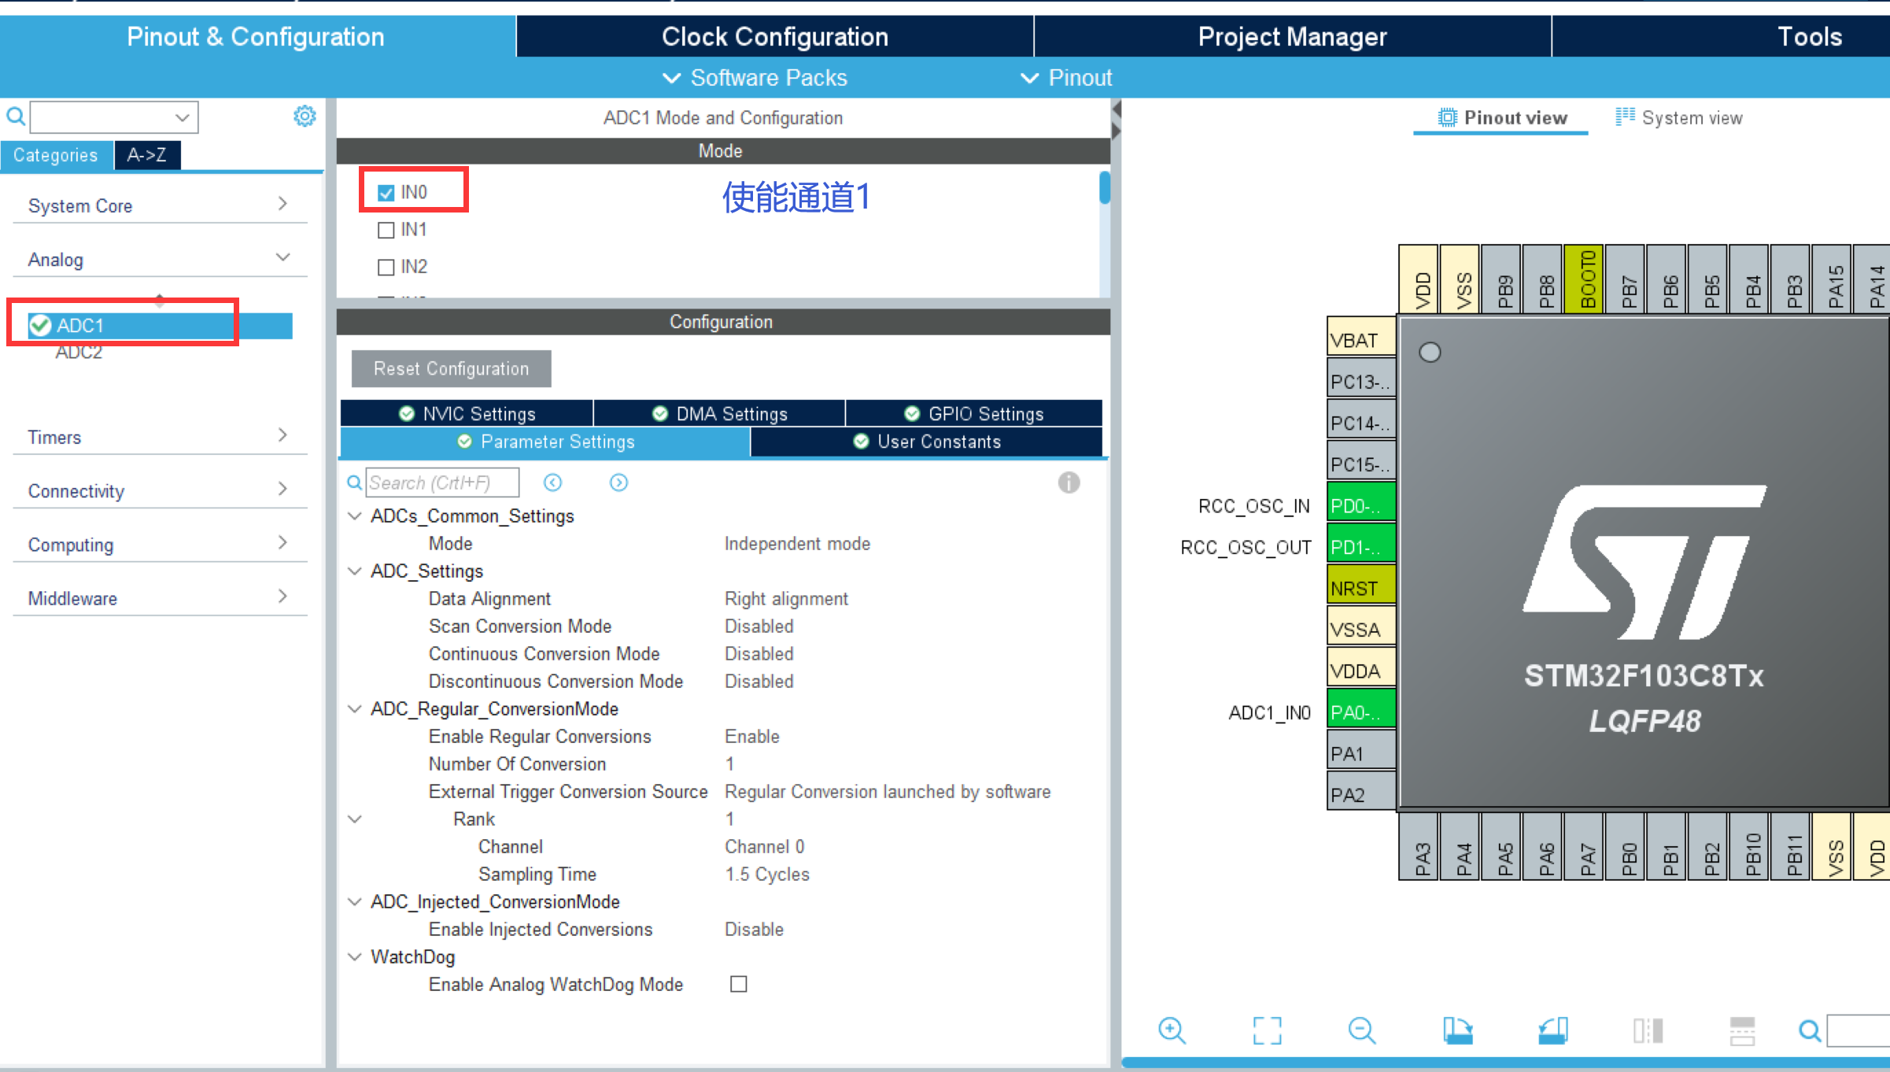Zoom in on the pinout view

pos(1172,1029)
